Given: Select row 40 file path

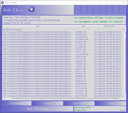Looking at the screenshot, I should (38, 54).
